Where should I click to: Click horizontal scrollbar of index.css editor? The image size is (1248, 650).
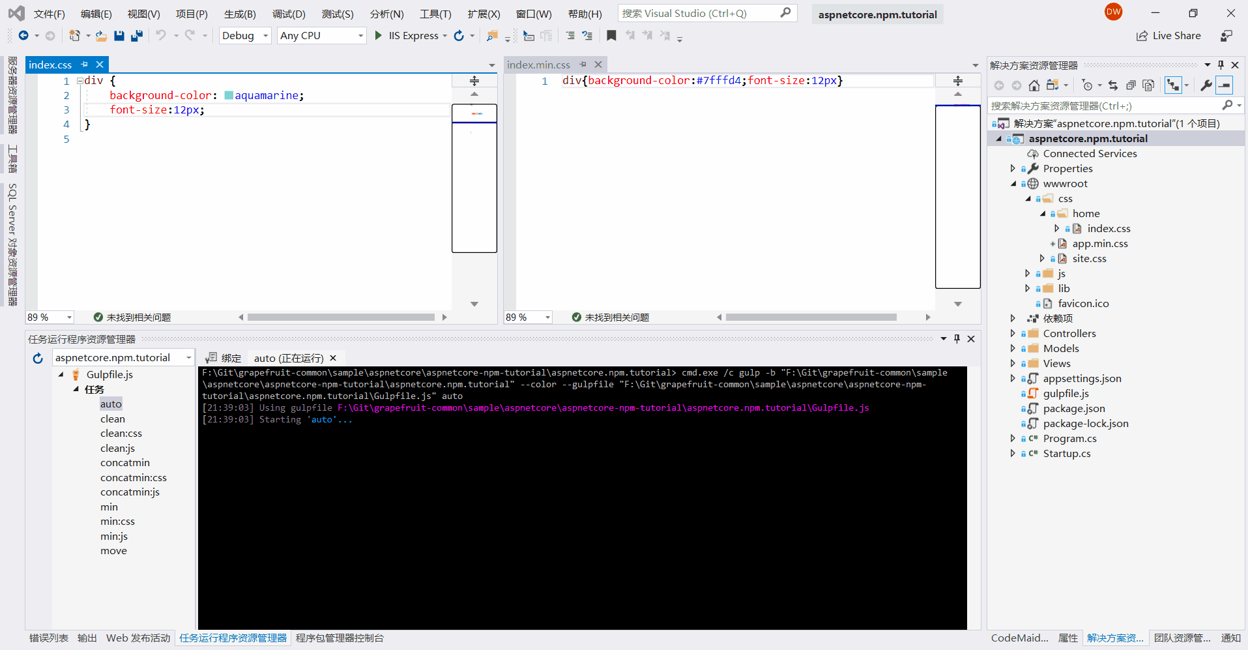[341, 318]
